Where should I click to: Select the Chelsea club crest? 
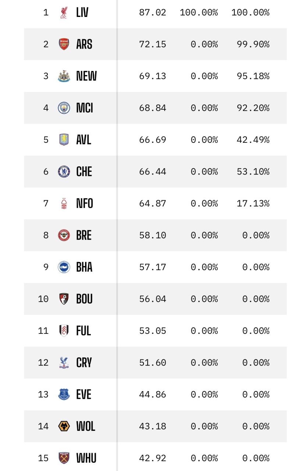[x=64, y=171]
